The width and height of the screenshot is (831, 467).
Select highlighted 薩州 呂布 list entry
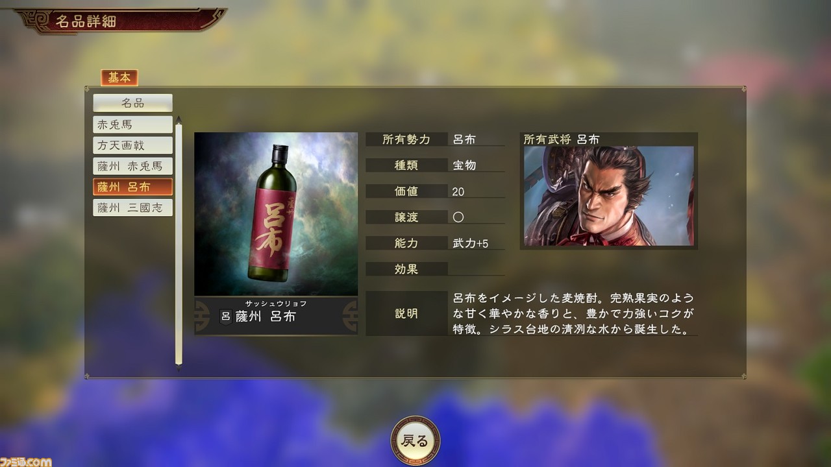click(x=132, y=187)
